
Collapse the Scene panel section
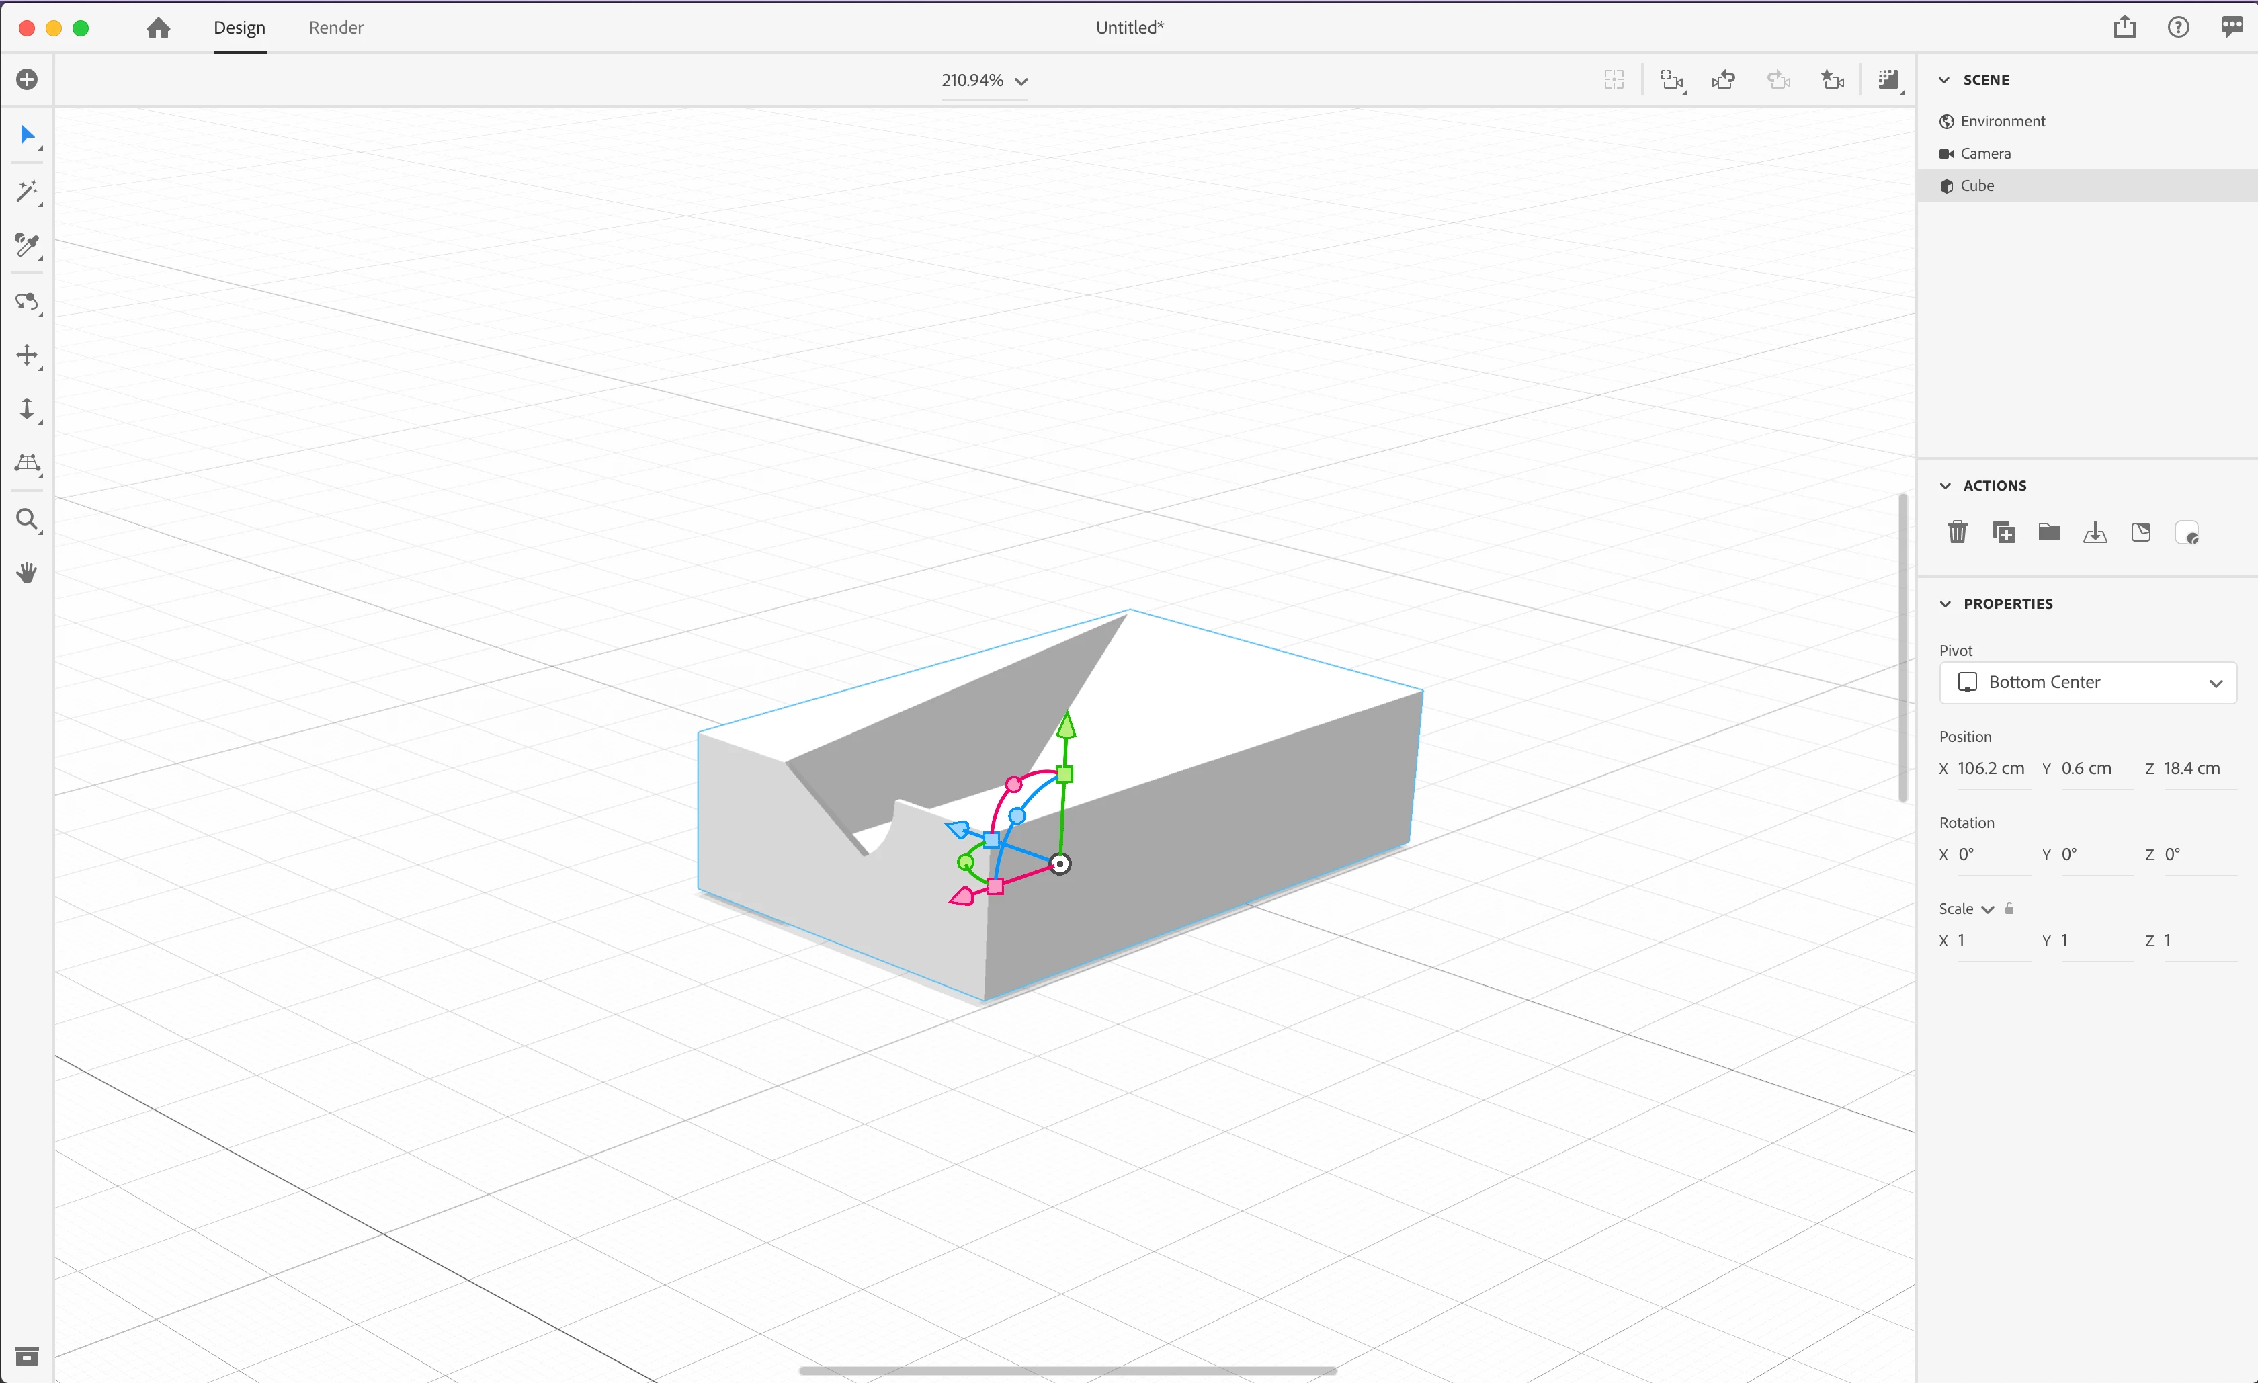point(1945,80)
